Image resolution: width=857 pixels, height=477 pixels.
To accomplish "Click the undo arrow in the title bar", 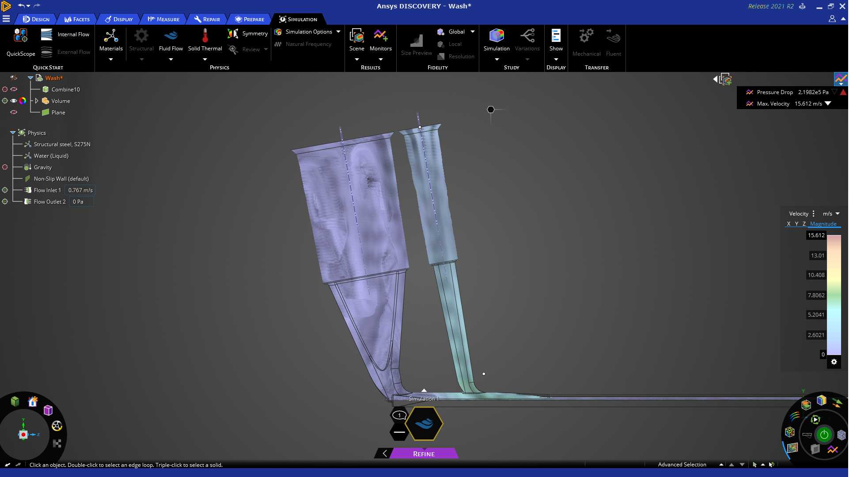I will pyautogui.click(x=21, y=6).
